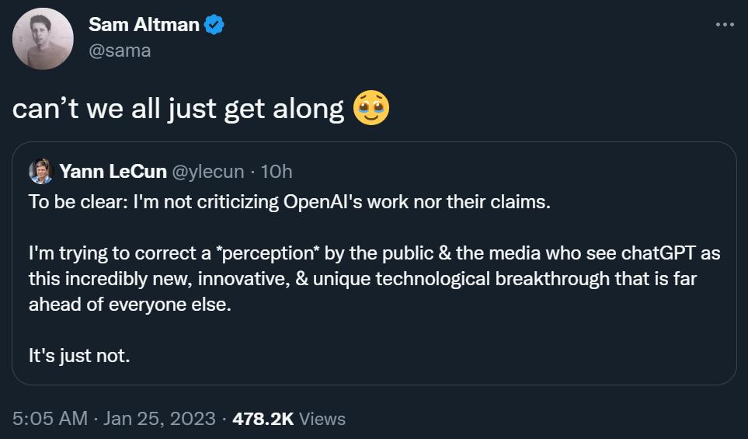Open Sam Altman display name link
Image resolution: width=748 pixels, height=439 pixels.
[144, 25]
